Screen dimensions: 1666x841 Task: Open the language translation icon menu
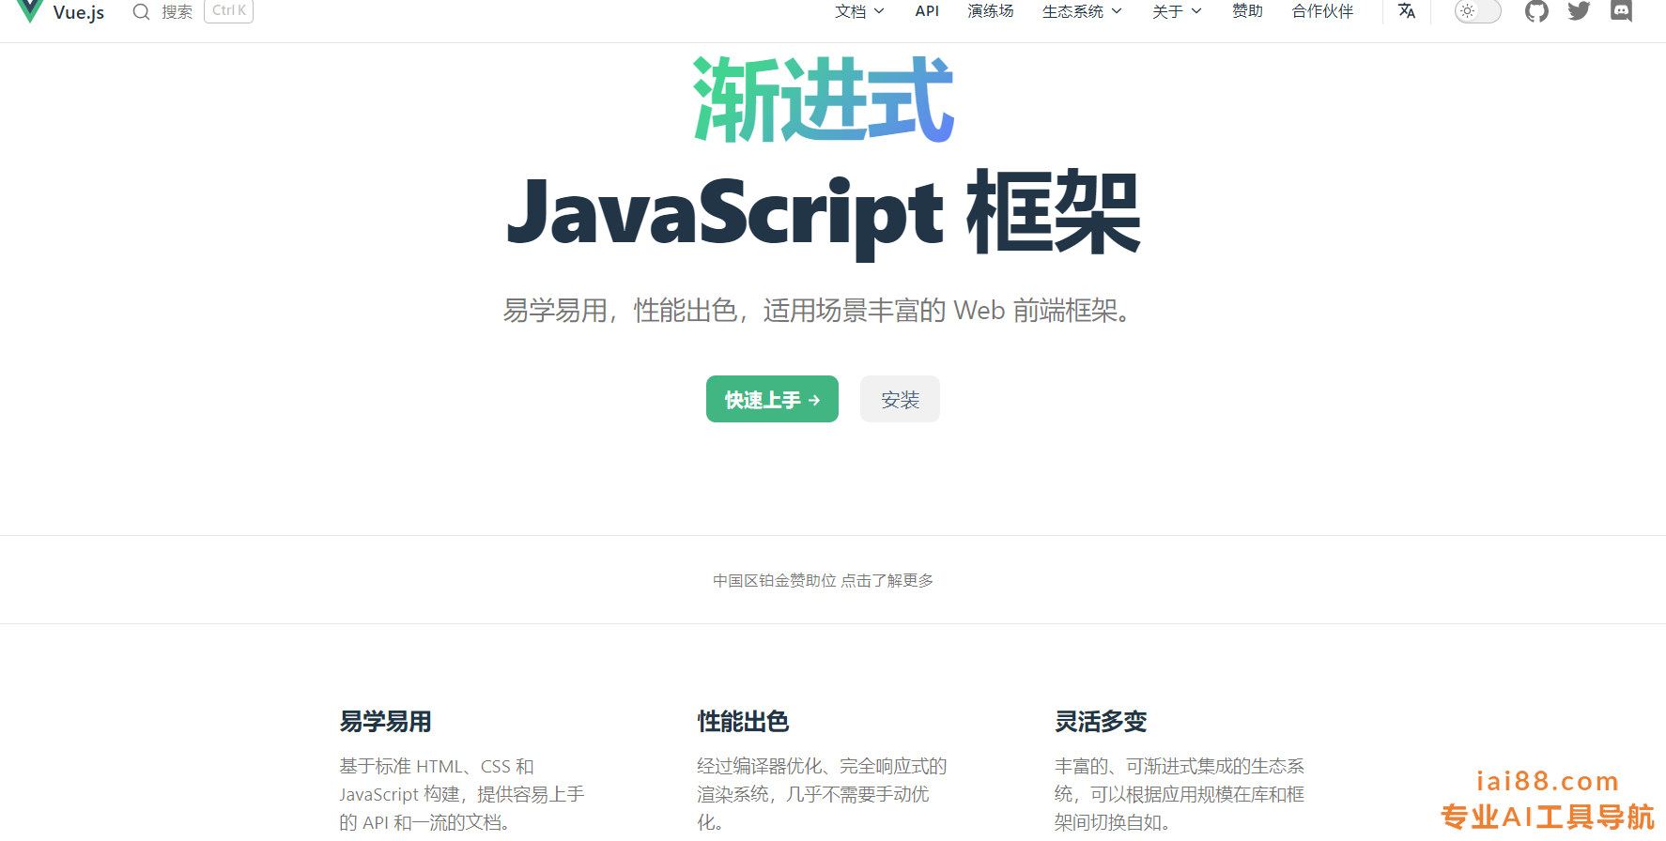[x=1406, y=10]
